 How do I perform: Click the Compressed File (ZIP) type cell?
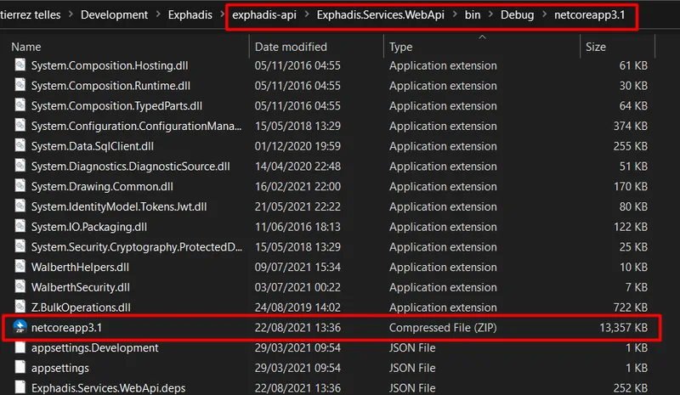[x=443, y=327]
